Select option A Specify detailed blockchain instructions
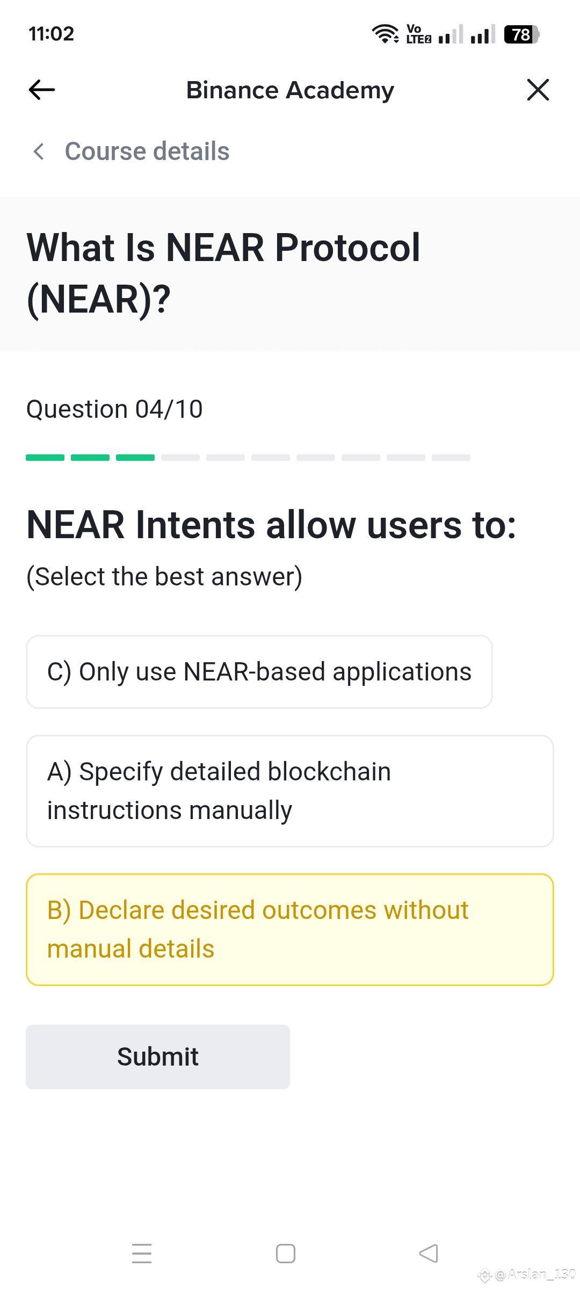Screen dimensions: 580x1289 click(x=290, y=791)
